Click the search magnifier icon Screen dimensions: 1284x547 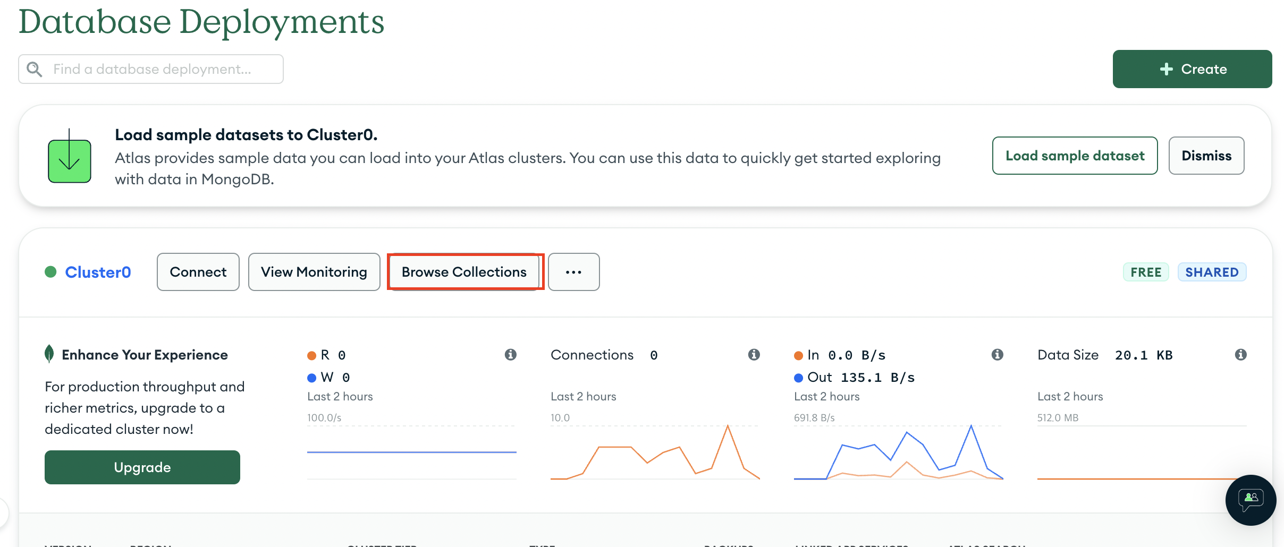[x=35, y=69]
